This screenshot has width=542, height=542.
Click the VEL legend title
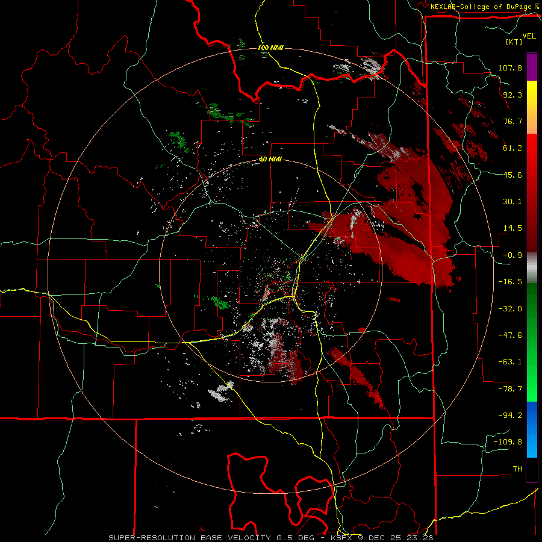529,36
